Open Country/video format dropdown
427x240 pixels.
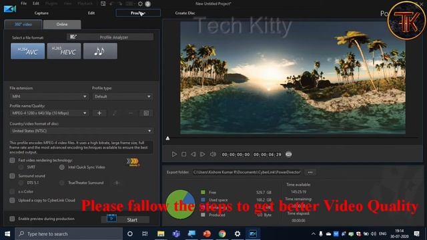(x=81, y=131)
